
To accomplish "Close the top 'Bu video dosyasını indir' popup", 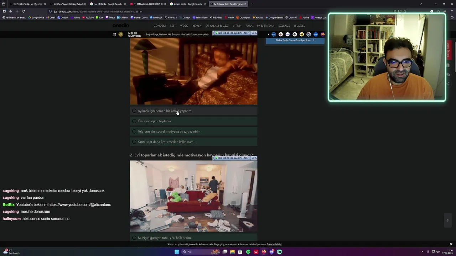I will pyautogui.click(x=255, y=33).
